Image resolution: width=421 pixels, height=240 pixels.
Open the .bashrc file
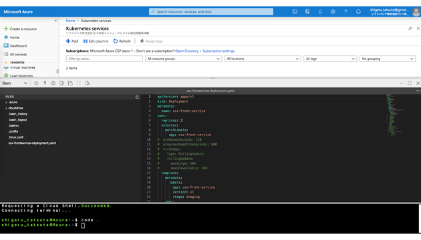13,125
